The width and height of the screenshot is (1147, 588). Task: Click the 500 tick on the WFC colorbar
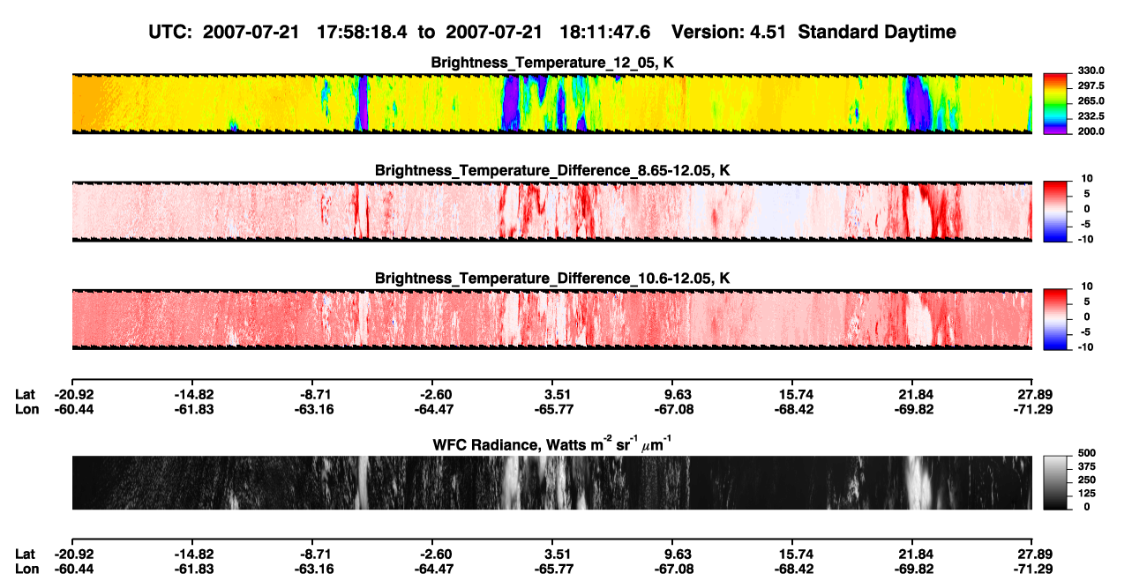tap(1086, 453)
